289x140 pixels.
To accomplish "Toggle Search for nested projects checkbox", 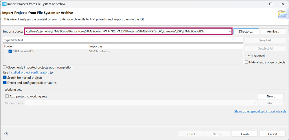I will [x=5, y=78].
